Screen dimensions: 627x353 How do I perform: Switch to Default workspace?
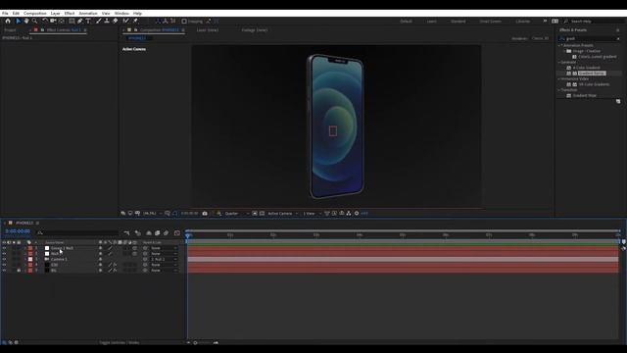[x=406, y=22]
